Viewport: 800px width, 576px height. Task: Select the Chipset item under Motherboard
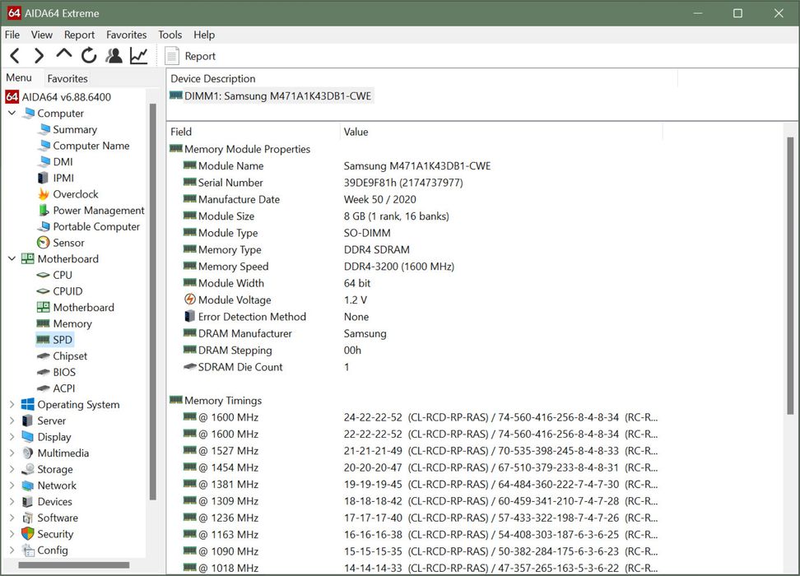click(70, 356)
